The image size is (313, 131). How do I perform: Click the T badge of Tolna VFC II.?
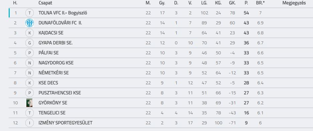[29, 13]
